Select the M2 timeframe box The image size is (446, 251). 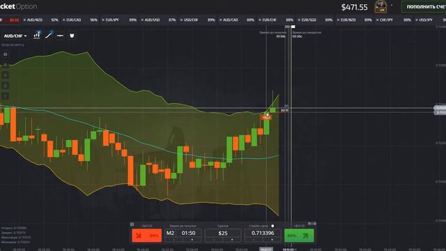click(170, 233)
